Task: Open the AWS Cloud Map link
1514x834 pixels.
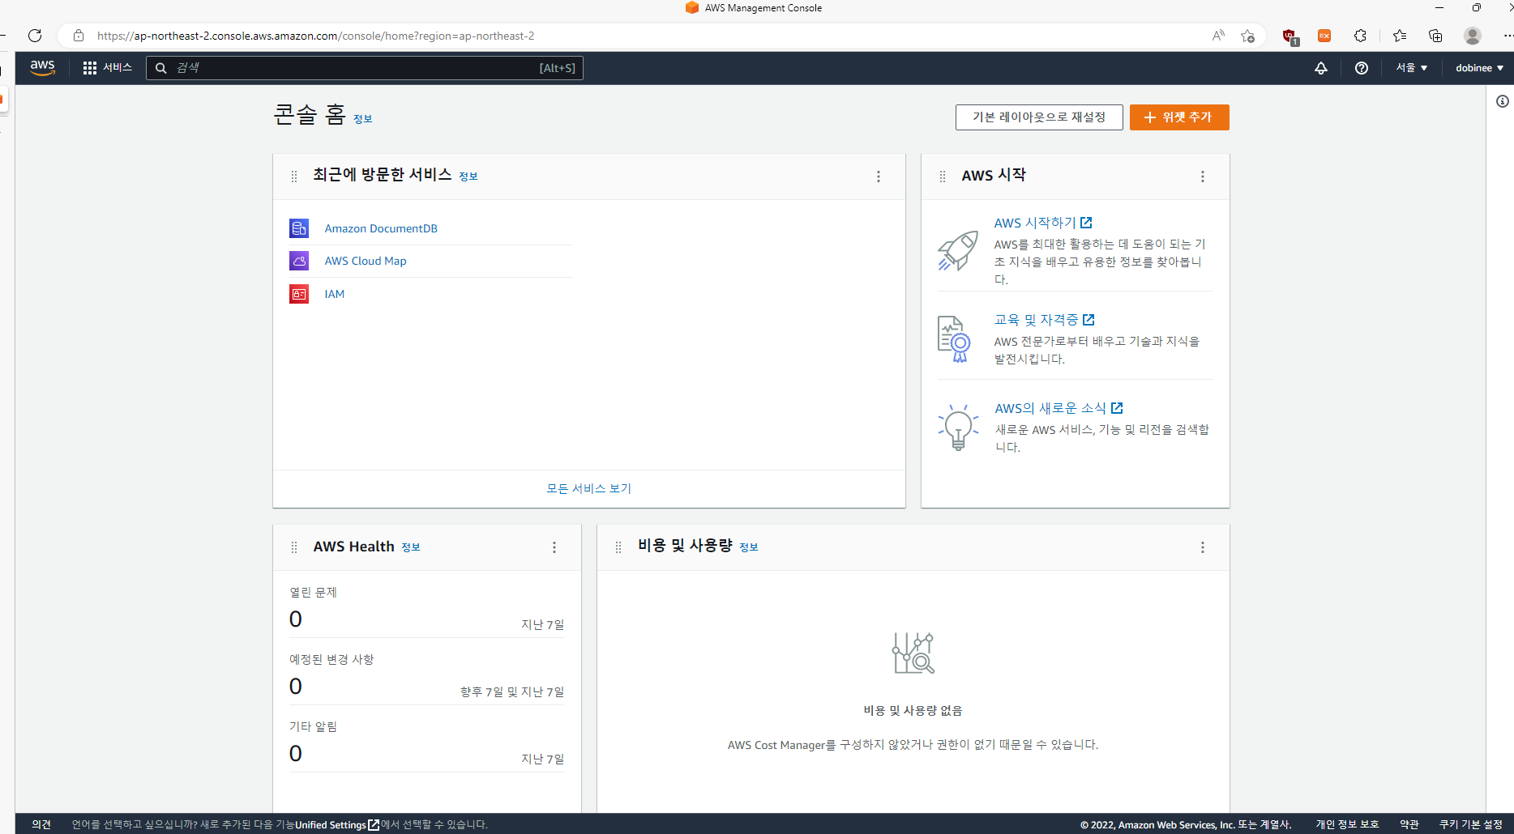Action: (x=366, y=261)
